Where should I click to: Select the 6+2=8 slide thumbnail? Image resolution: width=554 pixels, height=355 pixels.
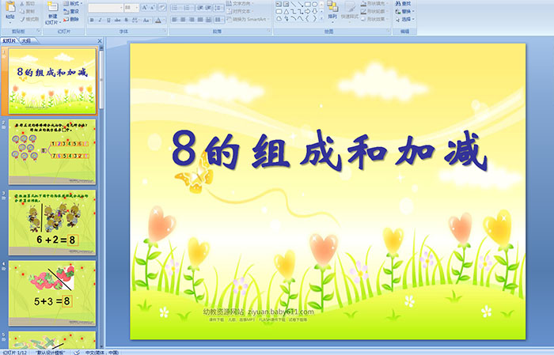(52, 222)
